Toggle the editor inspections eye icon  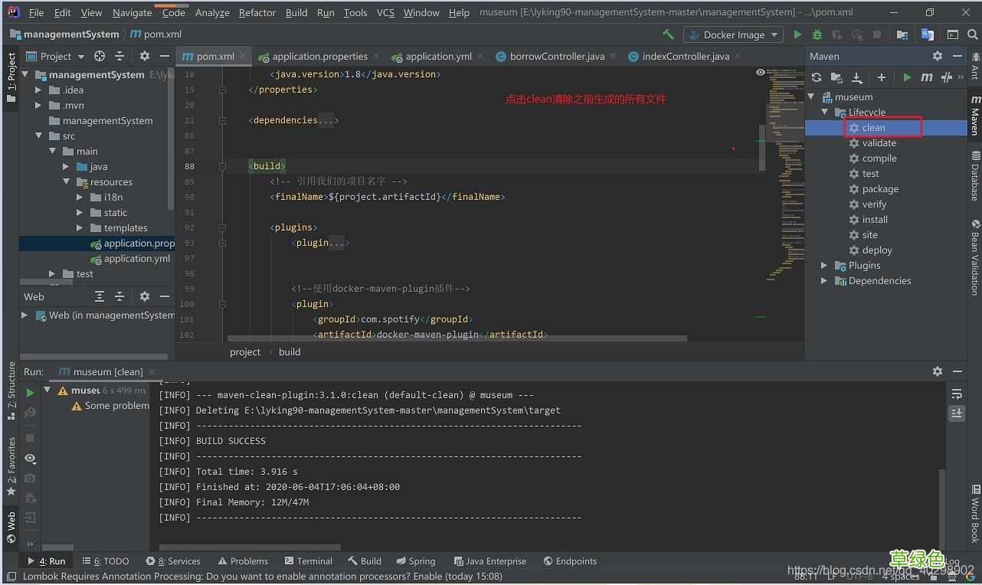760,72
